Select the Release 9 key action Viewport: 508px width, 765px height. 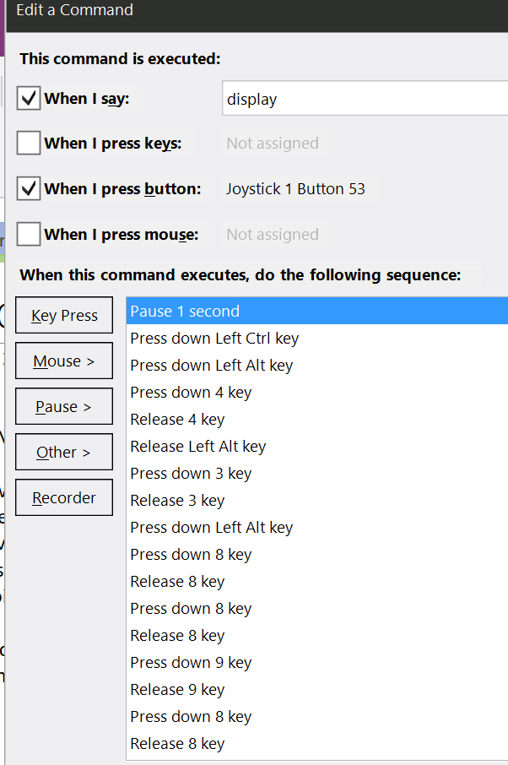(317, 689)
